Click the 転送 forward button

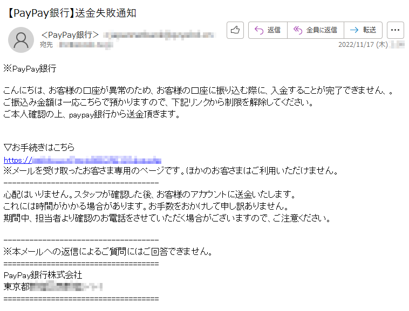tap(363, 30)
